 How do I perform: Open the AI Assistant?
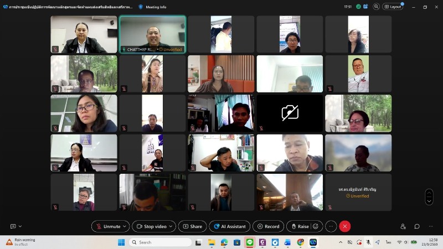229,226
